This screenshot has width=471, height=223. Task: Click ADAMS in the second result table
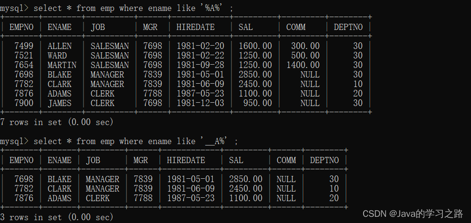(x=60, y=198)
